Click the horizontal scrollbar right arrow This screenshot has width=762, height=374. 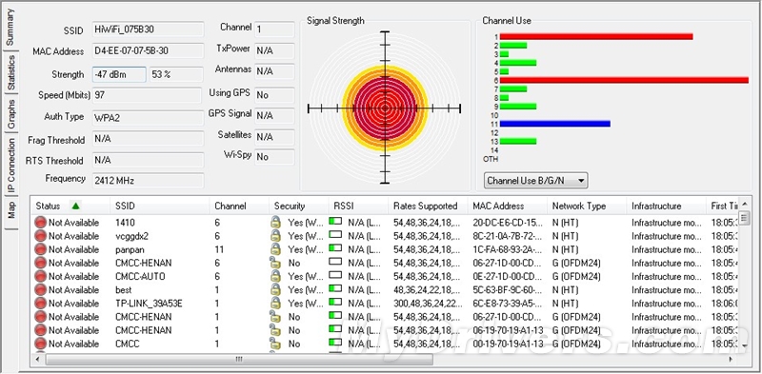(x=731, y=360)
